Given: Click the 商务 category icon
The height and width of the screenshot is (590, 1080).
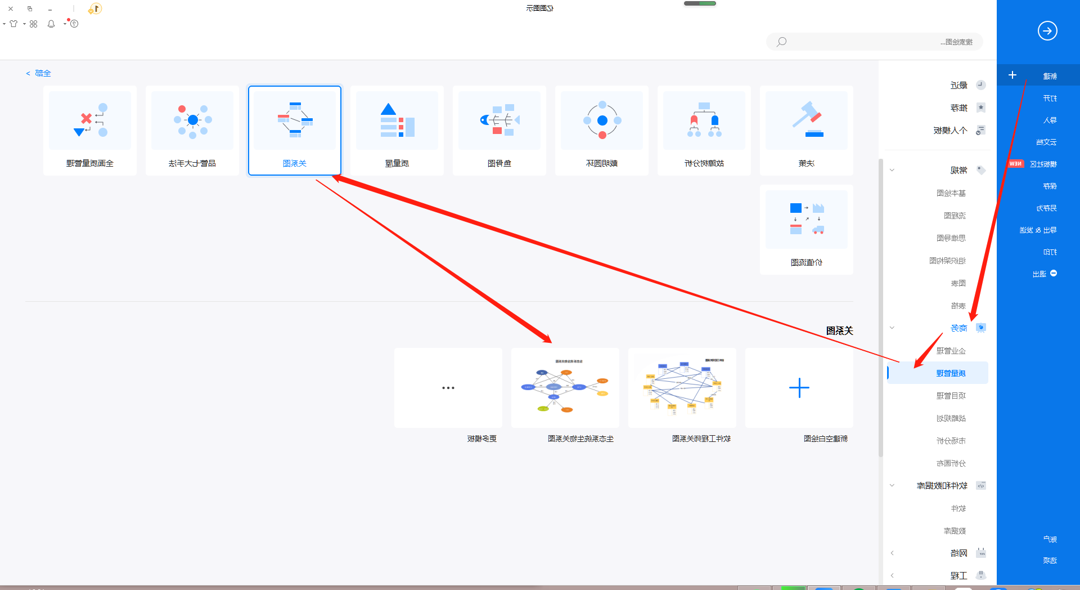Looking at the screenshot, I should click(980, 328).
